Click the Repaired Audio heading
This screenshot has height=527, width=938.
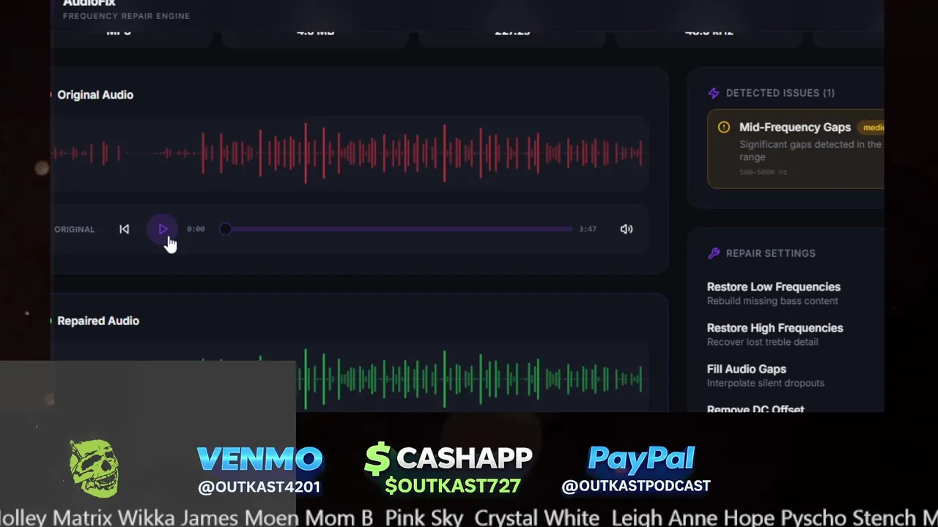98,321
